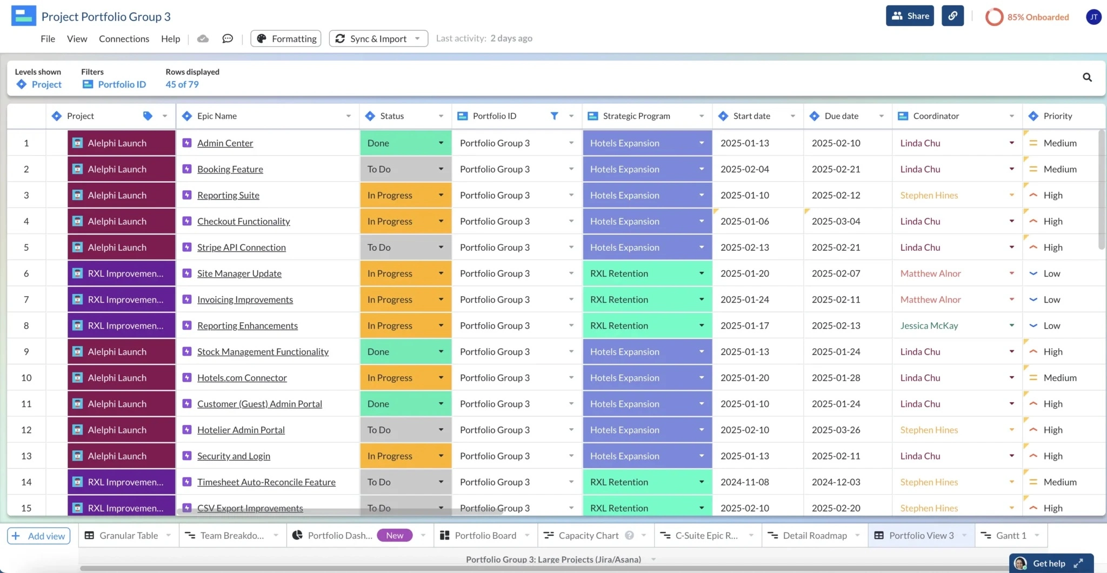Viewport: 1107px width, 573px height.
Task: Switch to the Team Breakdown tab
Action: point(232,535)
